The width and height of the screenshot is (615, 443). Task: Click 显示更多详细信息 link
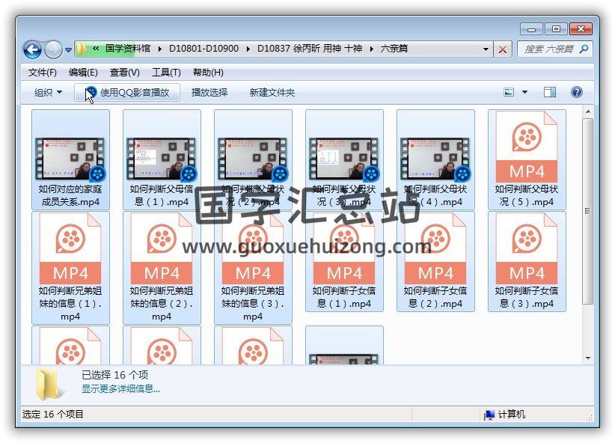click(x=120, y=388)
